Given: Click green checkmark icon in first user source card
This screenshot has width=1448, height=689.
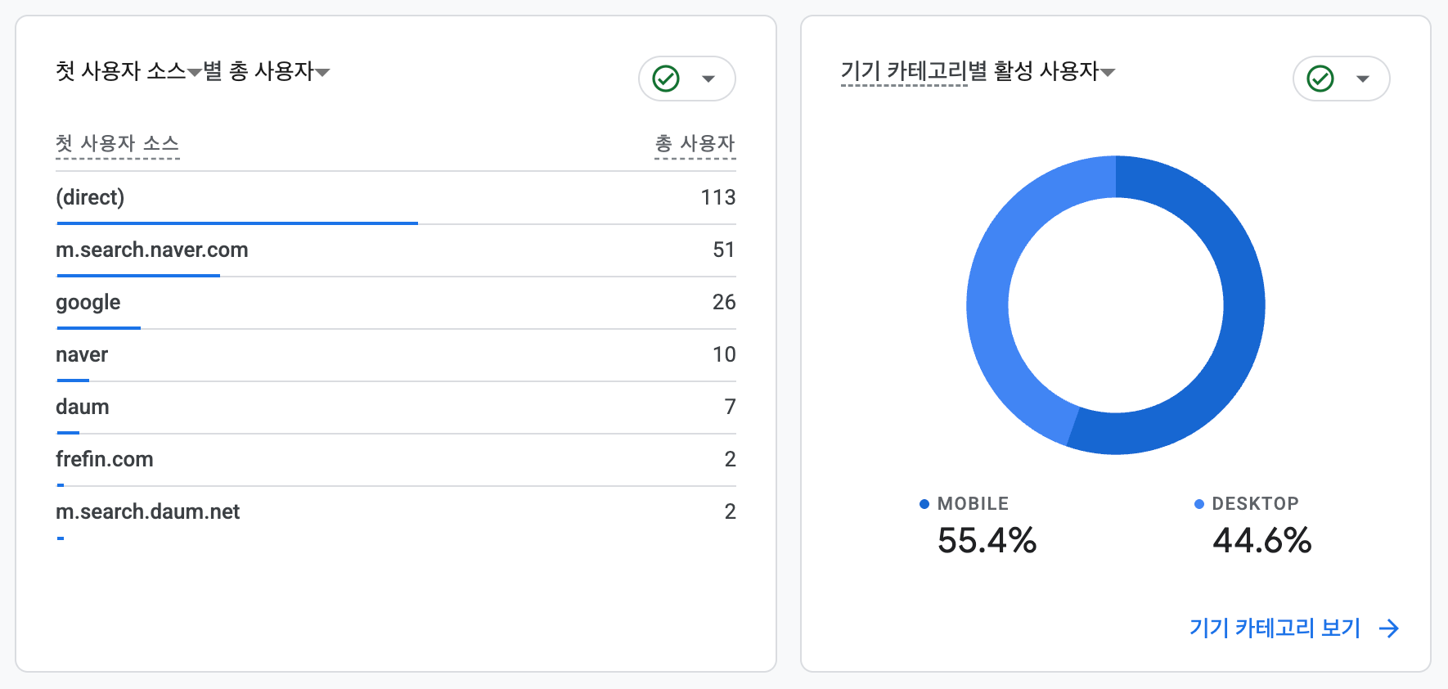Looking at the screenshot, I should (x=666, y=79).
